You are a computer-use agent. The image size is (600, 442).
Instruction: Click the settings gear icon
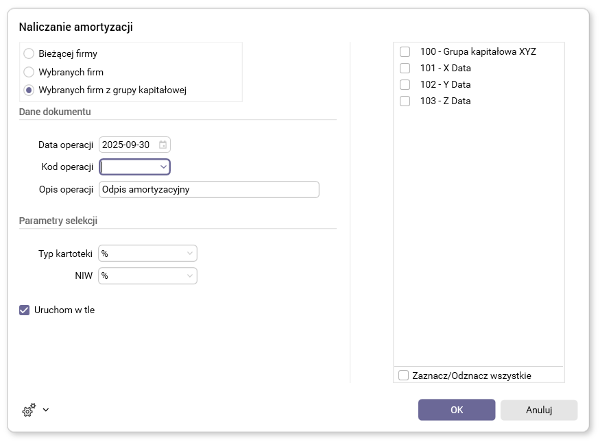point(29,410)
